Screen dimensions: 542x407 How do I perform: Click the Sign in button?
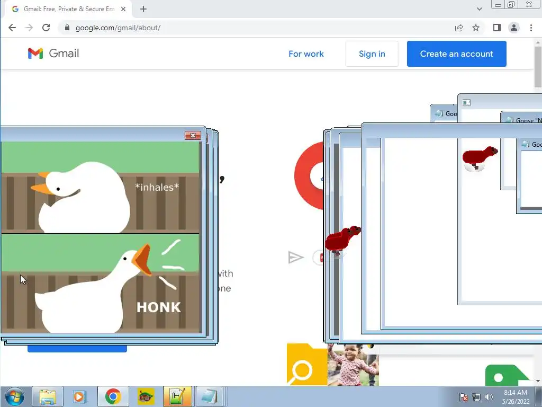(x=372, y=54)
